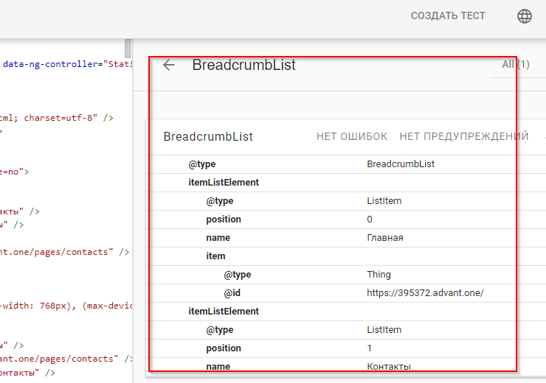
Task: Select the position row with value 1
Action: coord(224,348)
